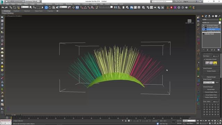The width and height of the screenshot is (222, 125).
Task: Choose the Bind to Space Warp tool
Action: 18,7
